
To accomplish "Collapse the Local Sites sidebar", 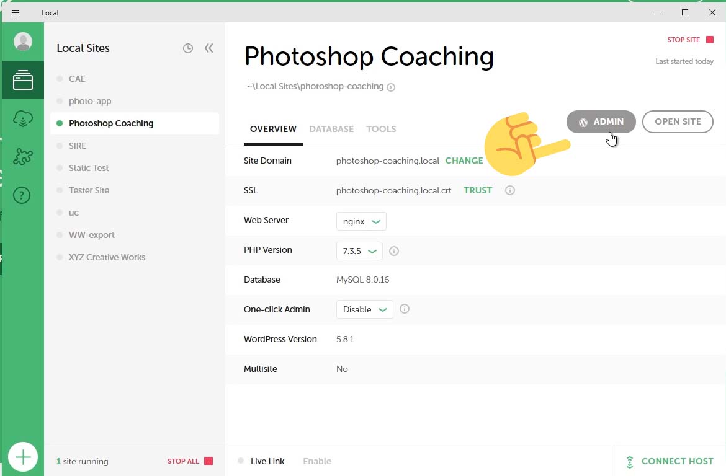I will pyautogui.click(x=209, y=48).
